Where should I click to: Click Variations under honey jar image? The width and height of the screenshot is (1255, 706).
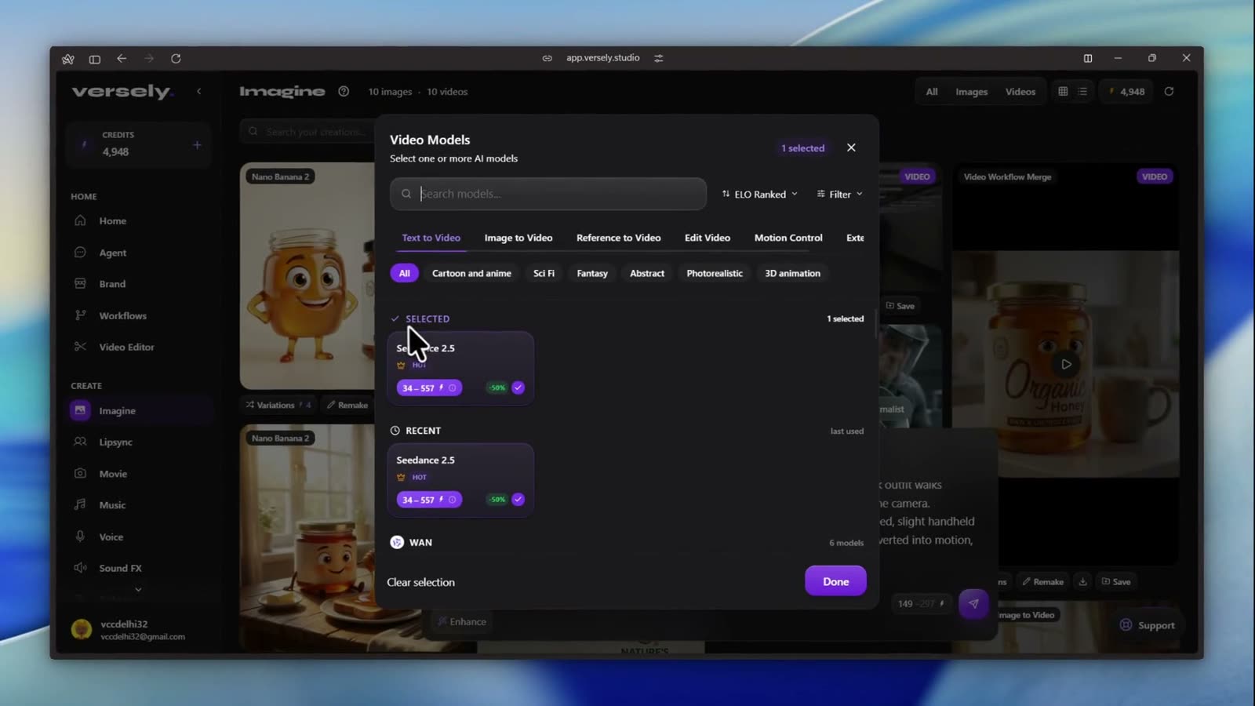coord(277,405)
